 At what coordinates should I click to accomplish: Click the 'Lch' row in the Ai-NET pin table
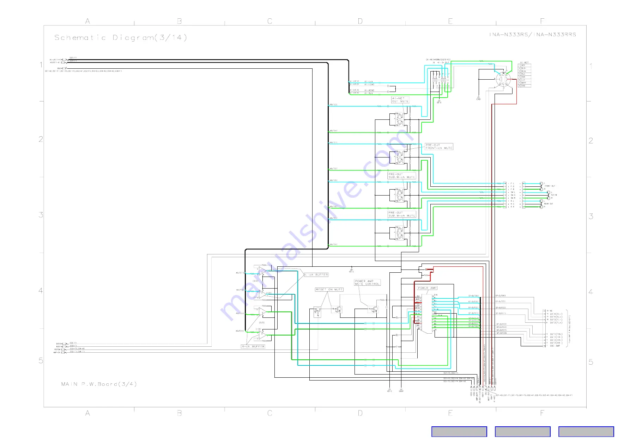click(524, 80)
